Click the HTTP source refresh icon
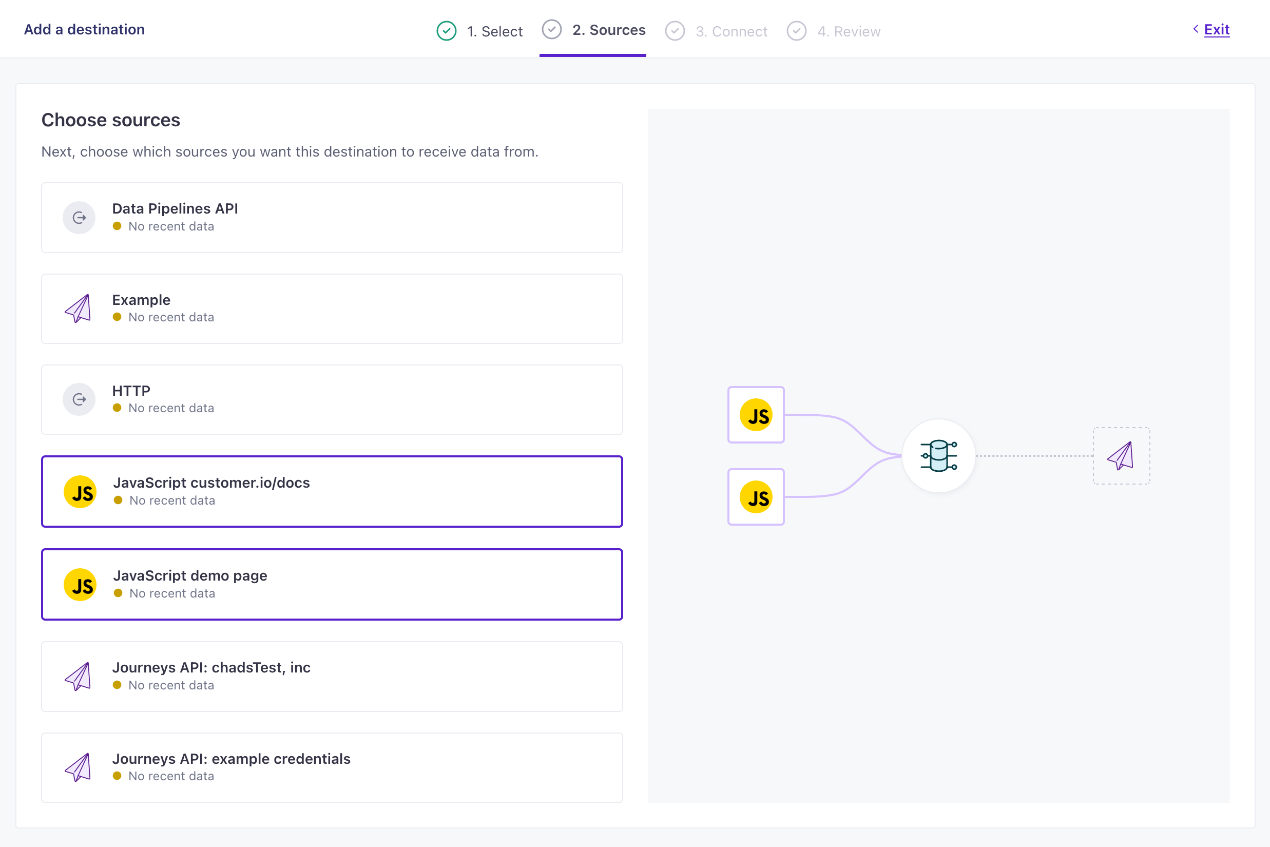This screenshot has height=847, width=1270. tap(80, 398)
